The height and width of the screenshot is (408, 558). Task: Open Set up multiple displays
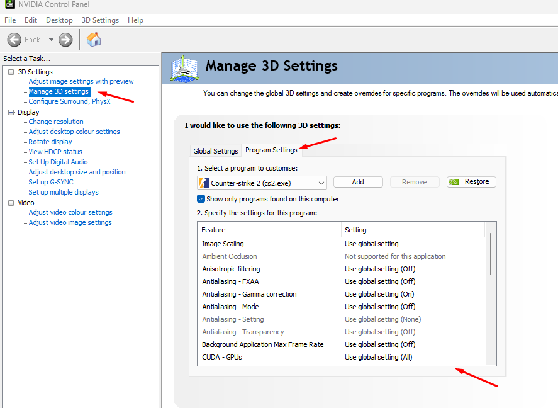64,192
